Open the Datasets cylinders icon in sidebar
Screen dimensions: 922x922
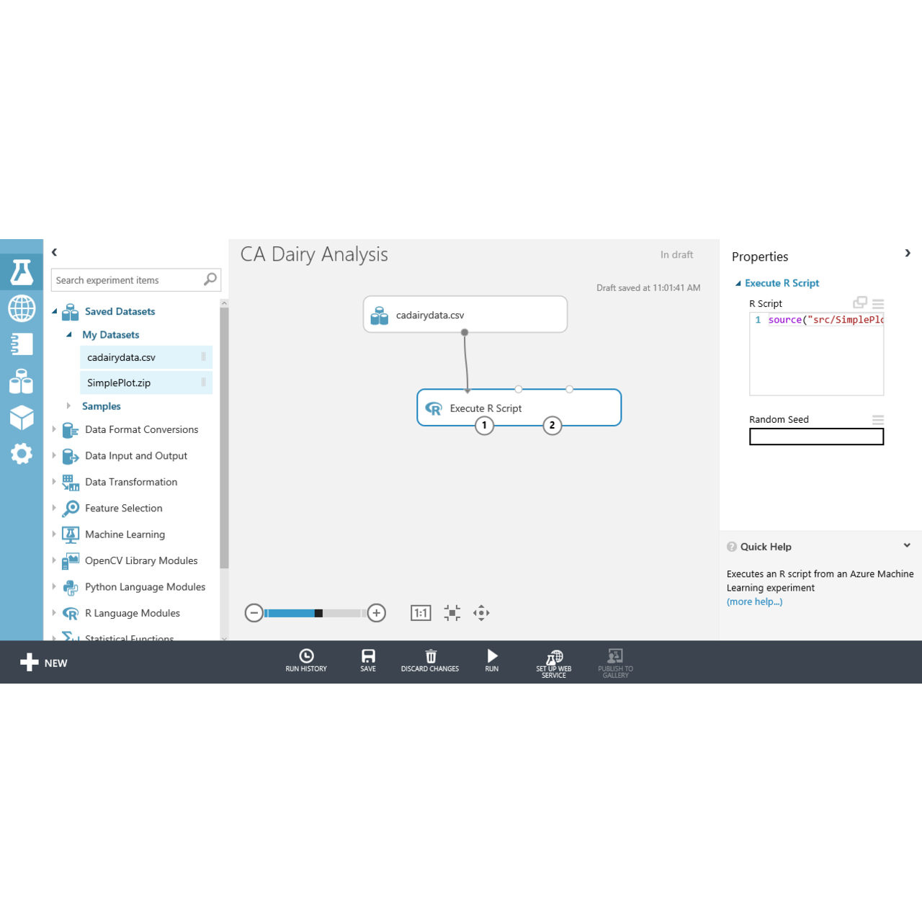click(22, 382)
